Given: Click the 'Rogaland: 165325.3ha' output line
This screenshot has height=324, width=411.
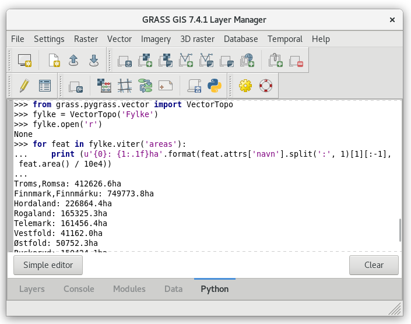Looking at the screenshot, I should pyautogui.click(x=61, y=213).
